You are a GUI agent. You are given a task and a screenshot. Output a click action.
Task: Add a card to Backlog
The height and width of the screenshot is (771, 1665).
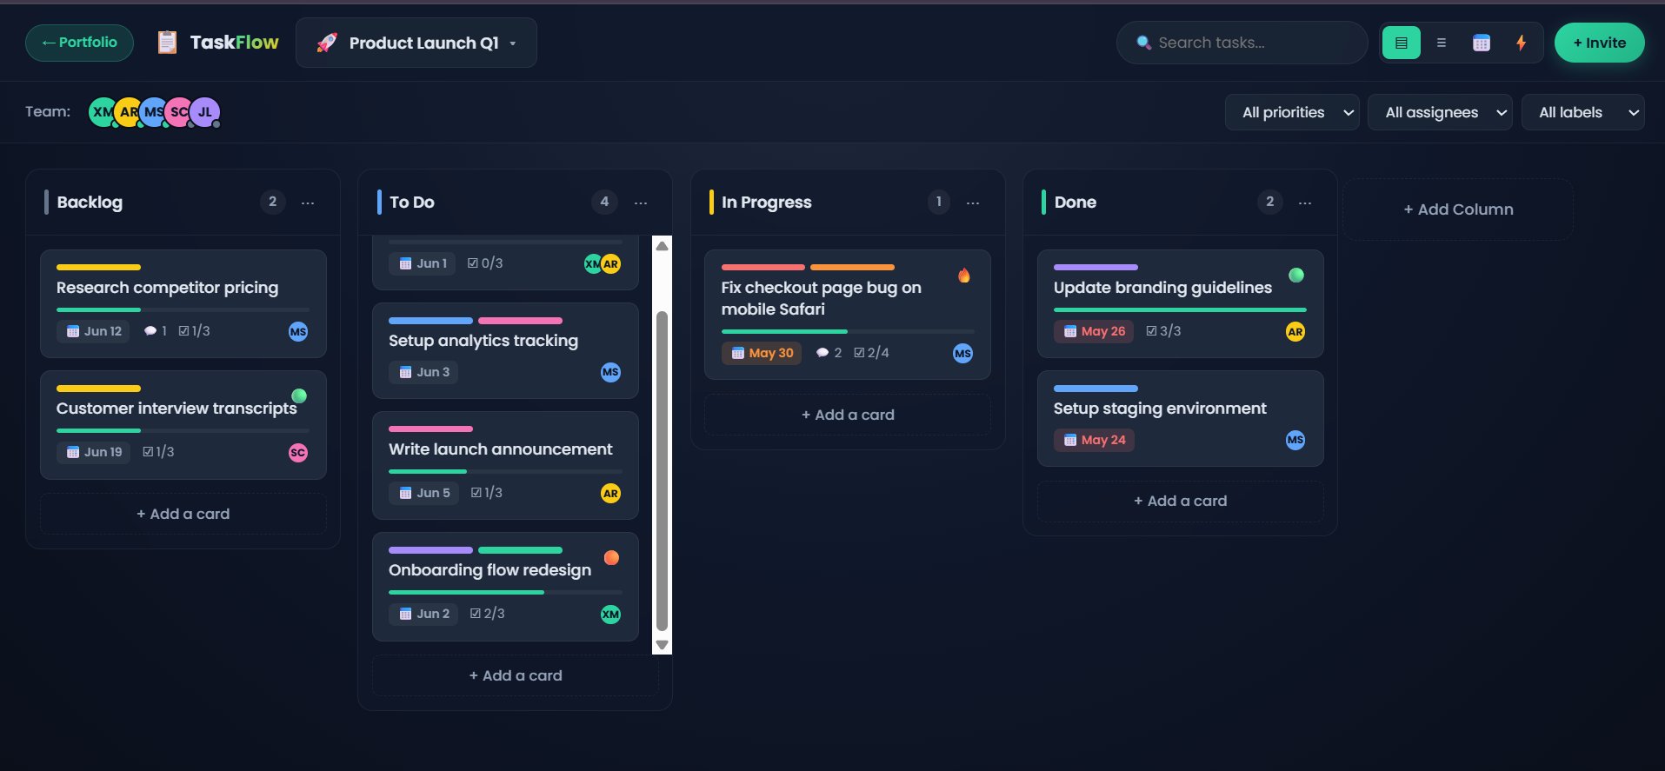tap(183, 514)
